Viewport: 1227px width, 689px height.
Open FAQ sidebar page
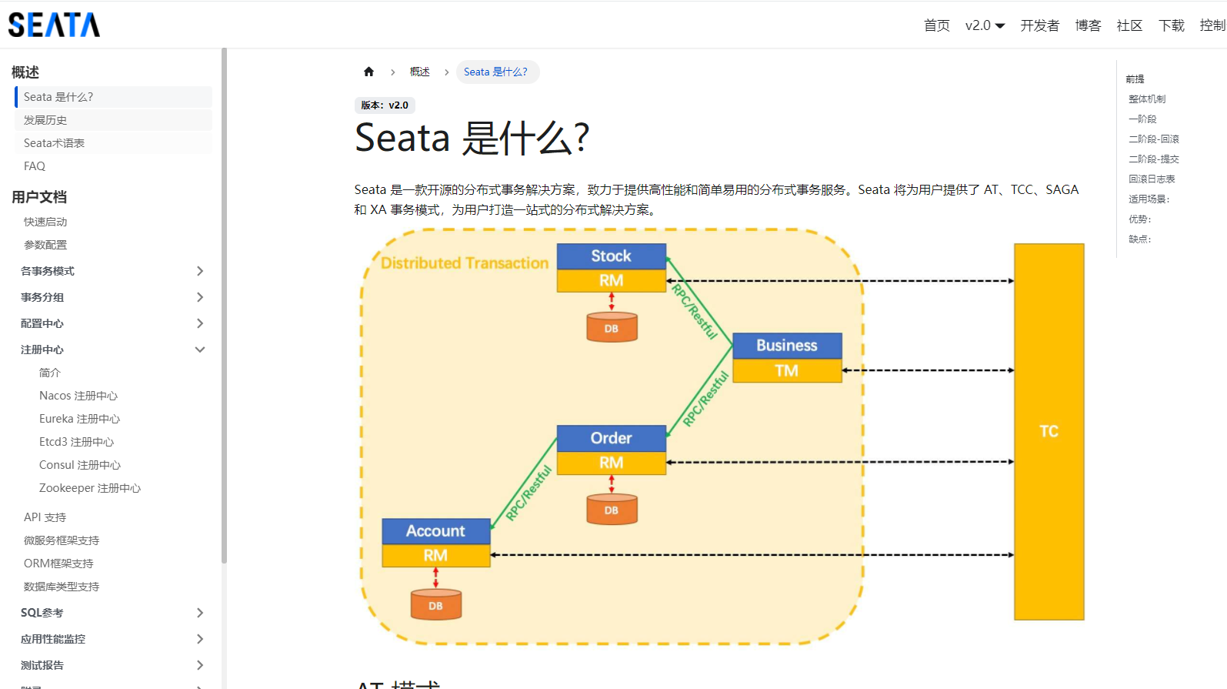pos(113,166)
